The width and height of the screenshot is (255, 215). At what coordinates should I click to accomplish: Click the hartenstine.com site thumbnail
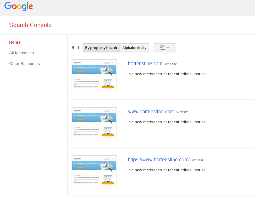point(94,76)
